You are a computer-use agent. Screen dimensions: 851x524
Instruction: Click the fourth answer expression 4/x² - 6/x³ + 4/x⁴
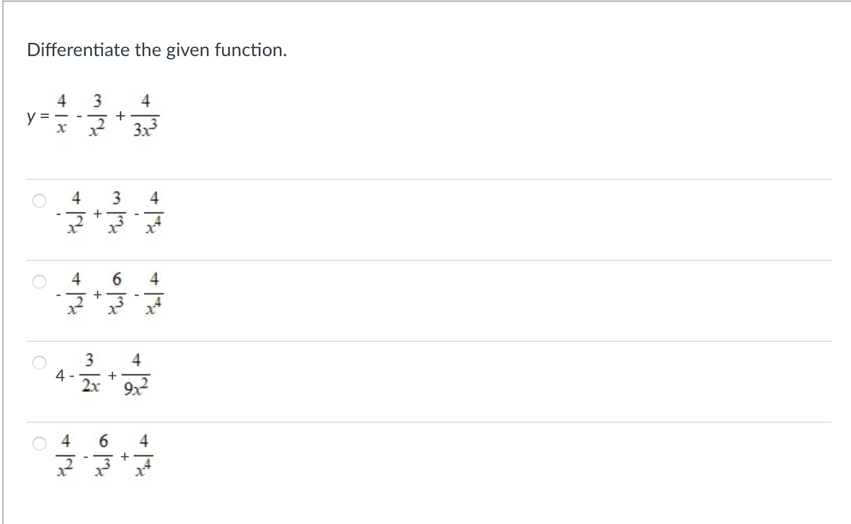pos(104,456)
